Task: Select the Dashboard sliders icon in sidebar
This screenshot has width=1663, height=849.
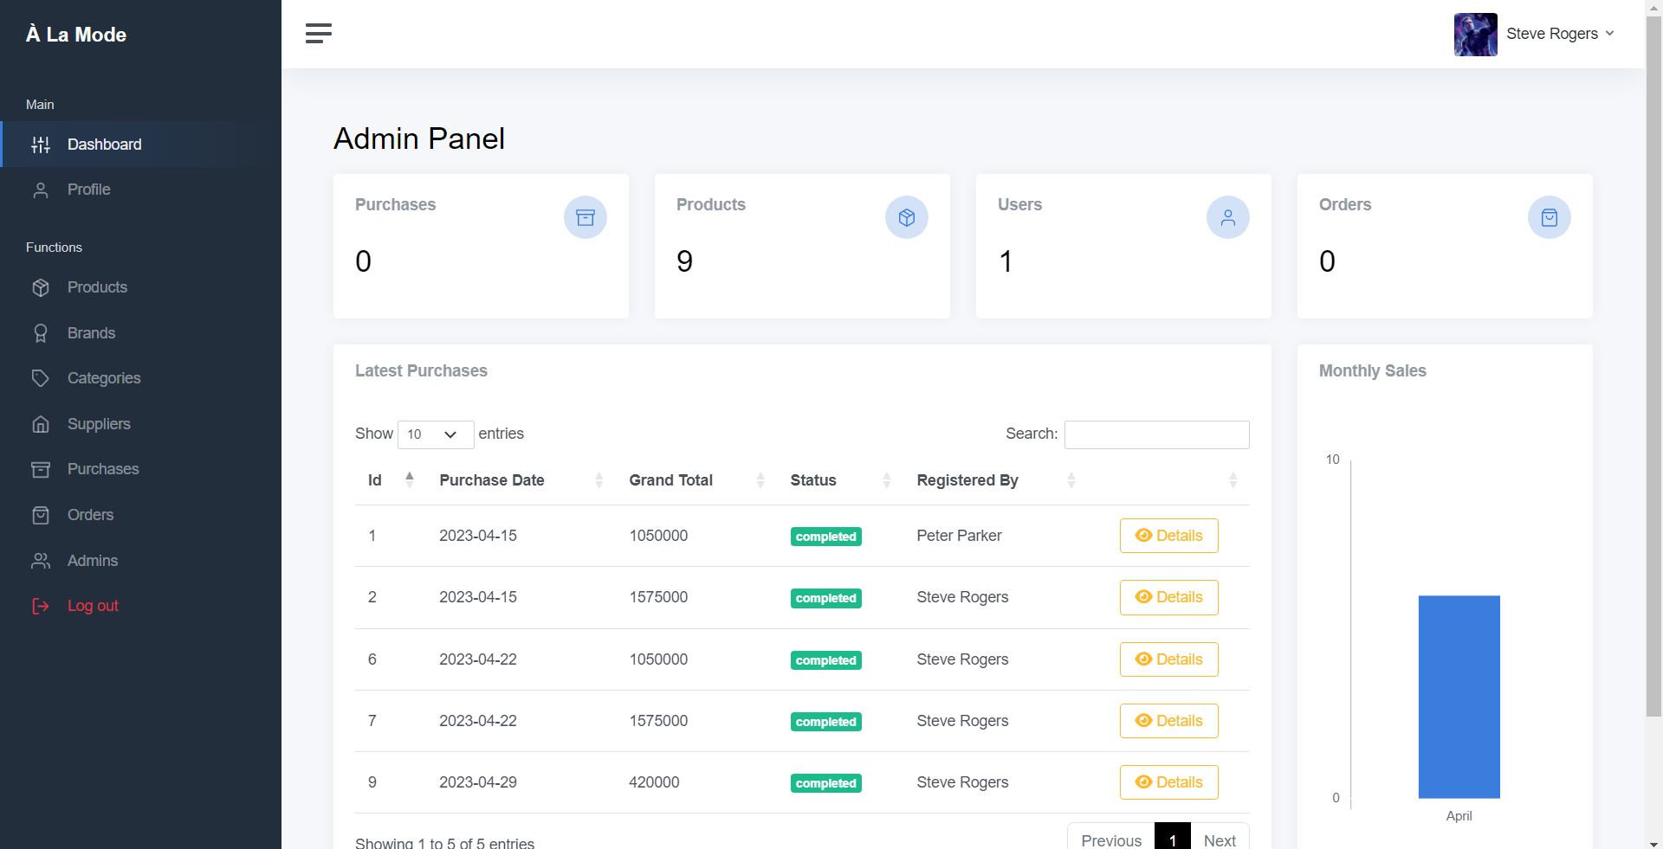Action: click(x=41, y=145)
